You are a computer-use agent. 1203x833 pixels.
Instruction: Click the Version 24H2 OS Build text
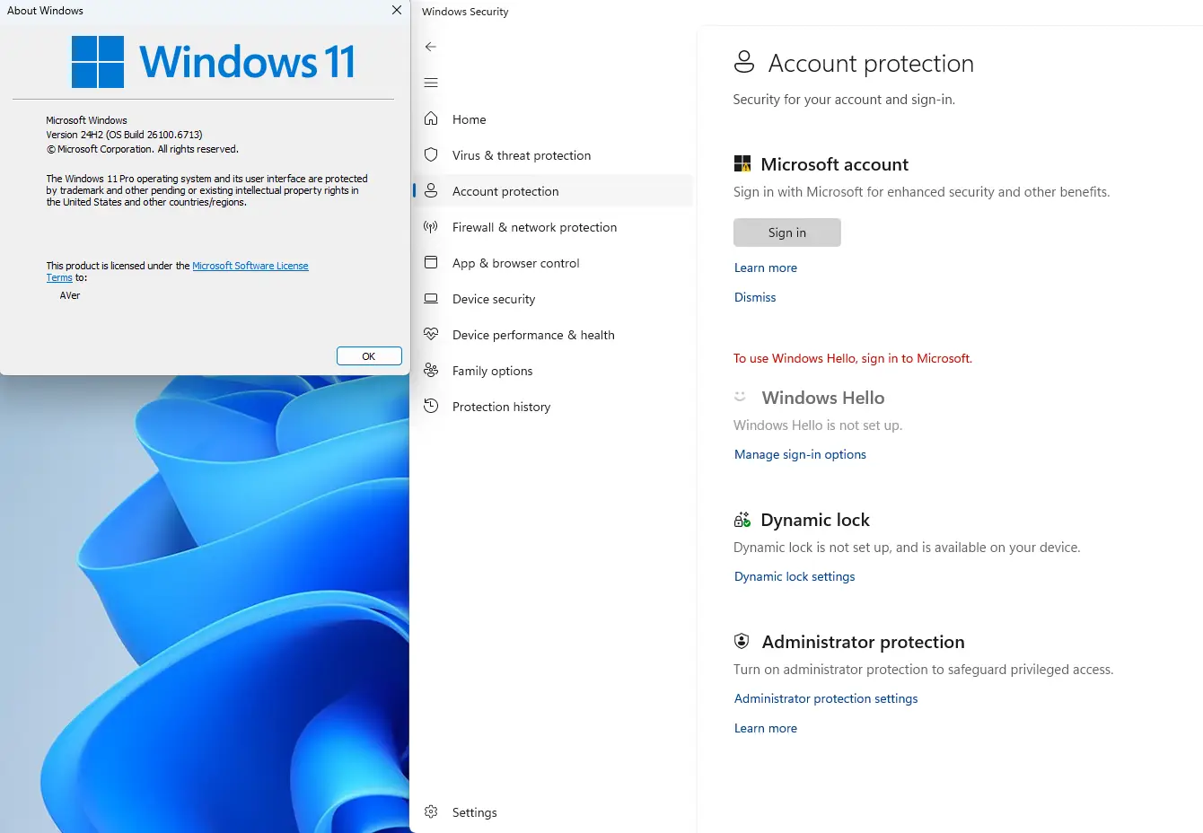click(125, 135)
